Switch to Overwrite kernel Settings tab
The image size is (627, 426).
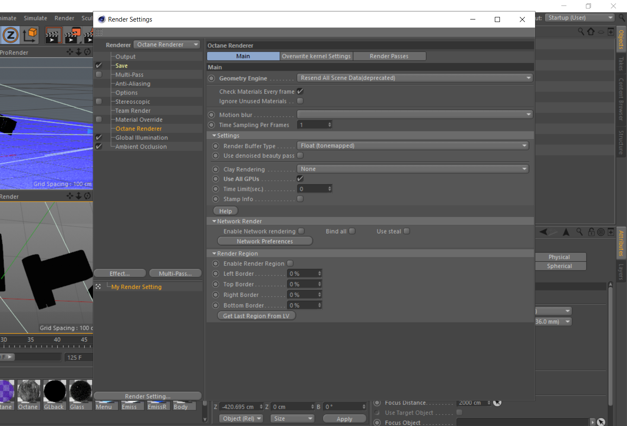(316, 56)
